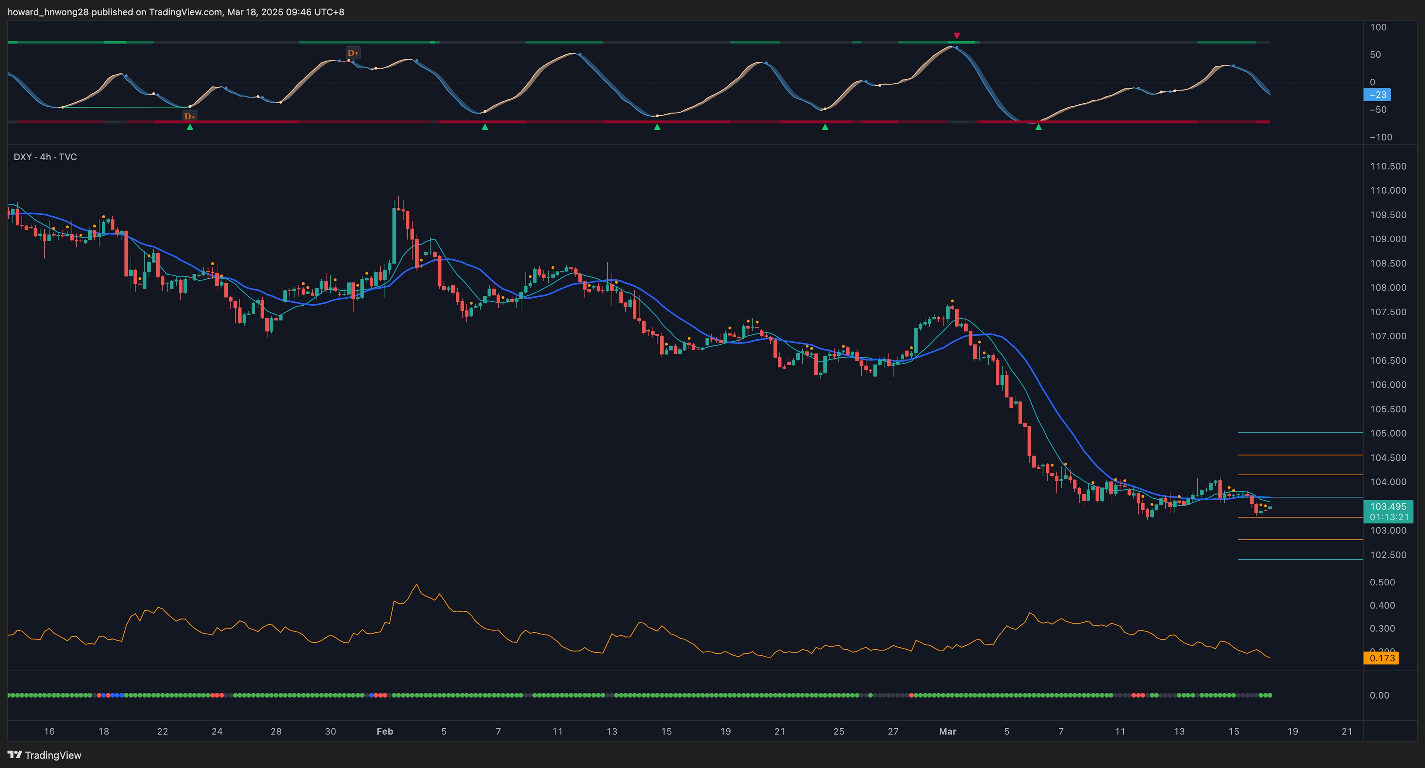
Task: Click the countdown timer 01:13:21 on price label
Action: [1389, 518]
